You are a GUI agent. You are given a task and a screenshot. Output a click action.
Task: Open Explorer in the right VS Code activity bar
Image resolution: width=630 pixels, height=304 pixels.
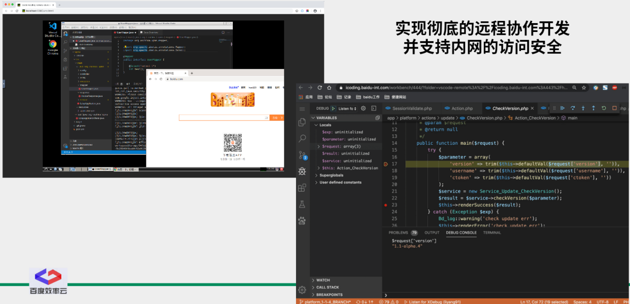(x=302, y=123)
